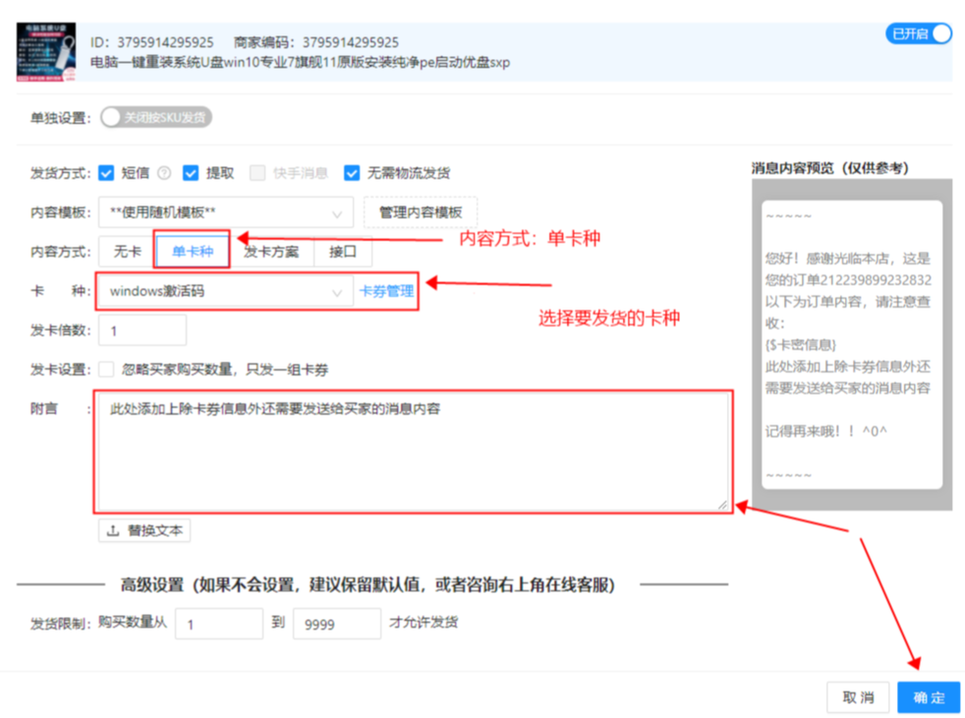The image size is (965, 718).
Task: Switch to 发卡方案 tab
Action: click(x=271, y=251)
